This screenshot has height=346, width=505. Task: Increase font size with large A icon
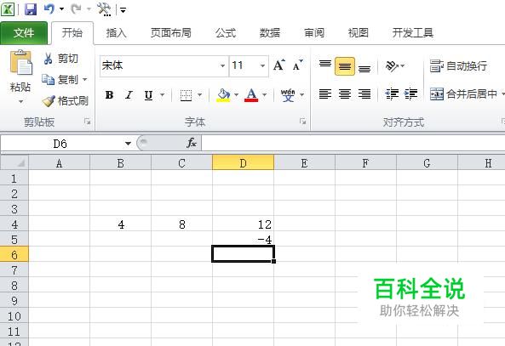pos(279,65)
